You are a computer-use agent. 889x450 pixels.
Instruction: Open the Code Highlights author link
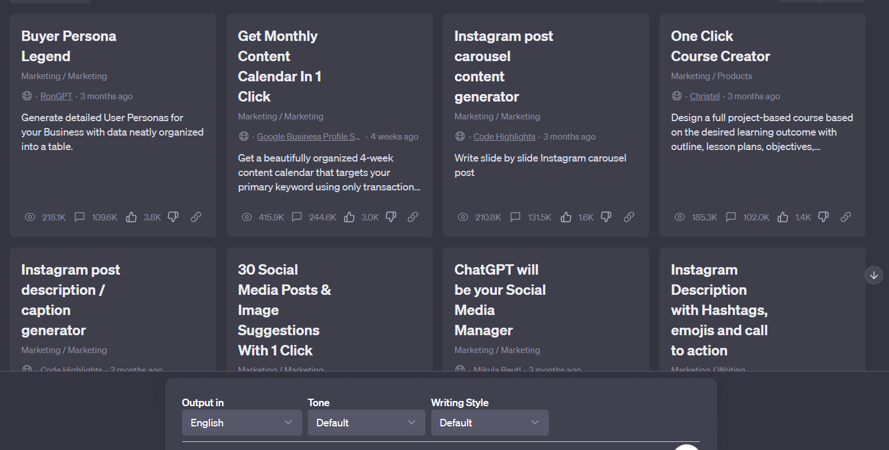504,136
